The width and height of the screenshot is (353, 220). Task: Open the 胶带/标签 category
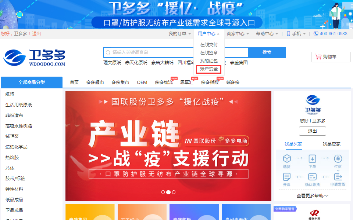15,179
